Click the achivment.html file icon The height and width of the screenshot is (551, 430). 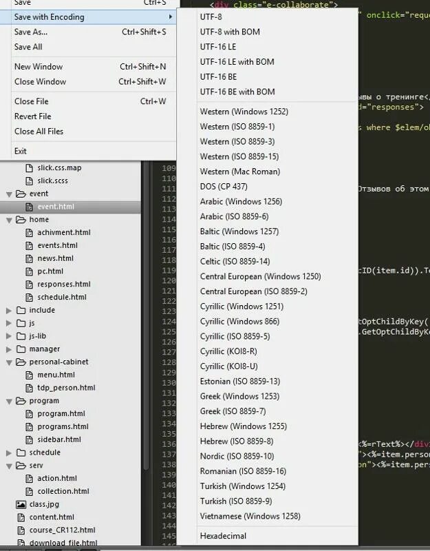tap(30, 233)
